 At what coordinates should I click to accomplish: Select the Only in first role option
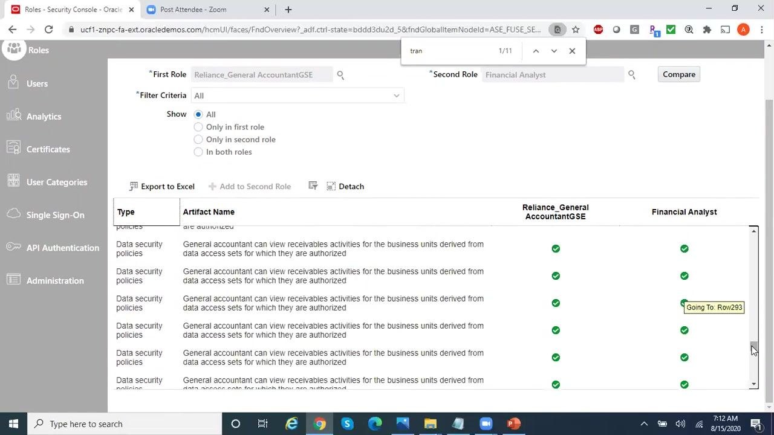click(198, 127)
